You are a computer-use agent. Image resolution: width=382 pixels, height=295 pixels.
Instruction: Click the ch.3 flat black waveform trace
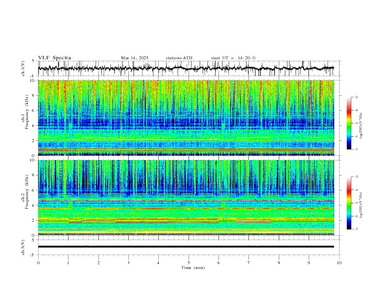186,247
